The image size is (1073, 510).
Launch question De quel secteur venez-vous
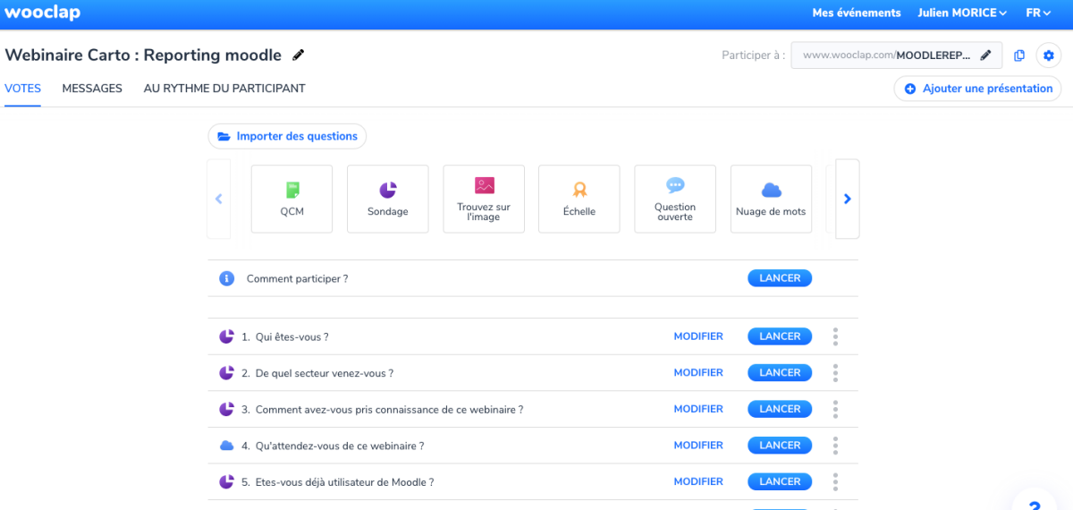pos(780,373)
